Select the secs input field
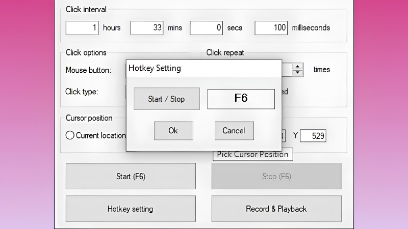 pos(206,28)
